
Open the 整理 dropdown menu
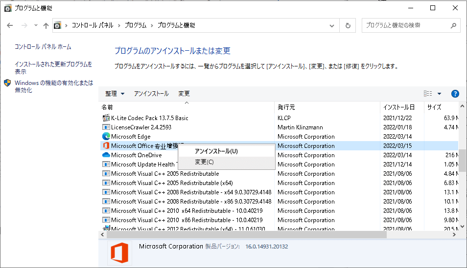tap(115, 94)
